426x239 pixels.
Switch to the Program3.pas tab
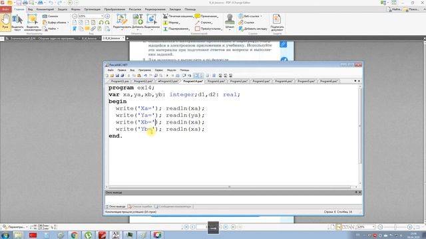261,81
